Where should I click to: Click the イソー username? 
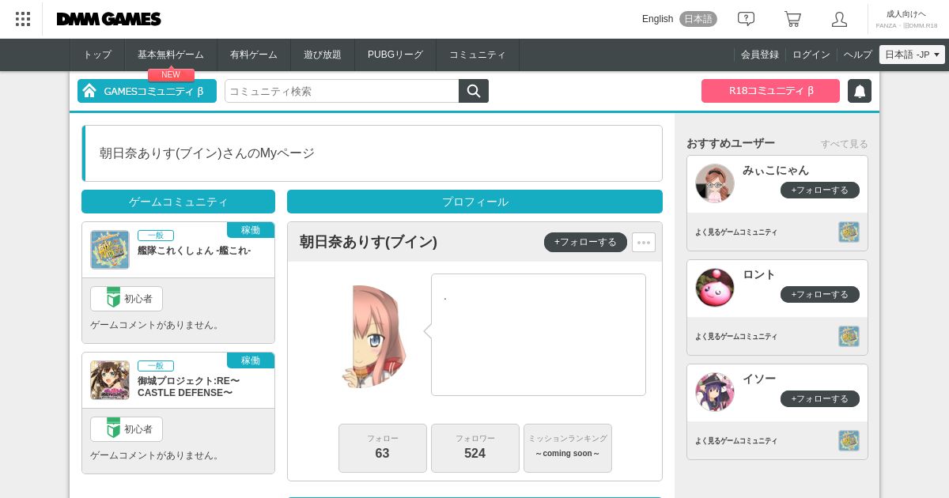pos(759,379)
